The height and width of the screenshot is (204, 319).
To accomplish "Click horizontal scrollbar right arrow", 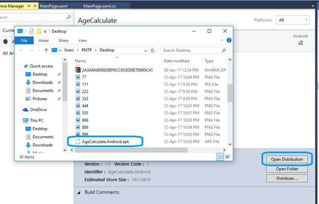I will click(x=224, y=150).
